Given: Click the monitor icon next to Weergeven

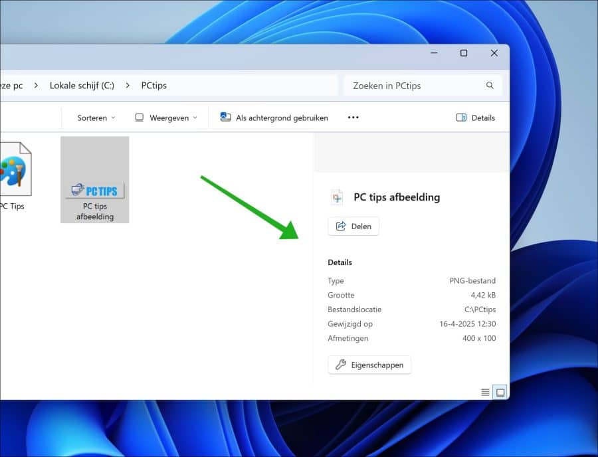Looking at the screenshot, I should point(139,117).
